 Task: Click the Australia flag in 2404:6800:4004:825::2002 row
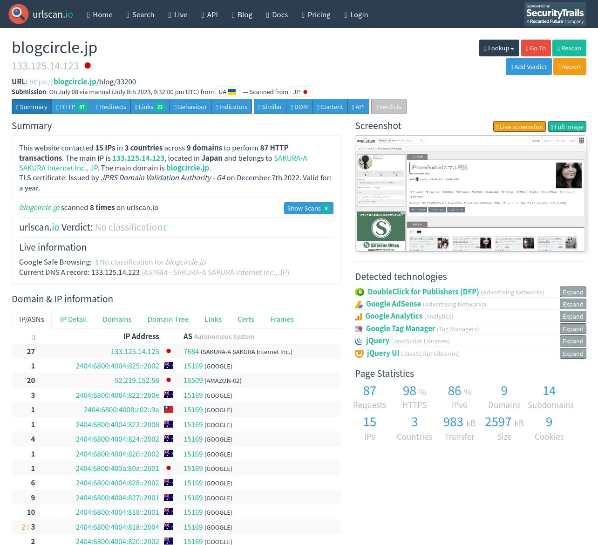(169, 366)
